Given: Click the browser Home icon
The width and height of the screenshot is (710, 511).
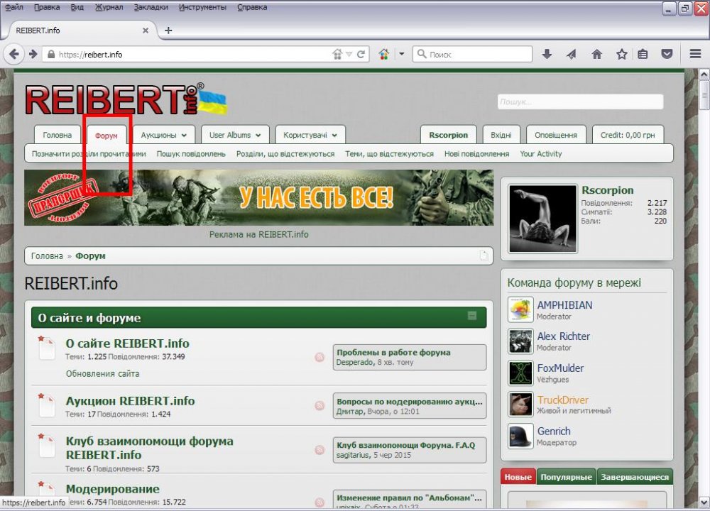Looking at the screenshot, I should [x=596, y=54].
